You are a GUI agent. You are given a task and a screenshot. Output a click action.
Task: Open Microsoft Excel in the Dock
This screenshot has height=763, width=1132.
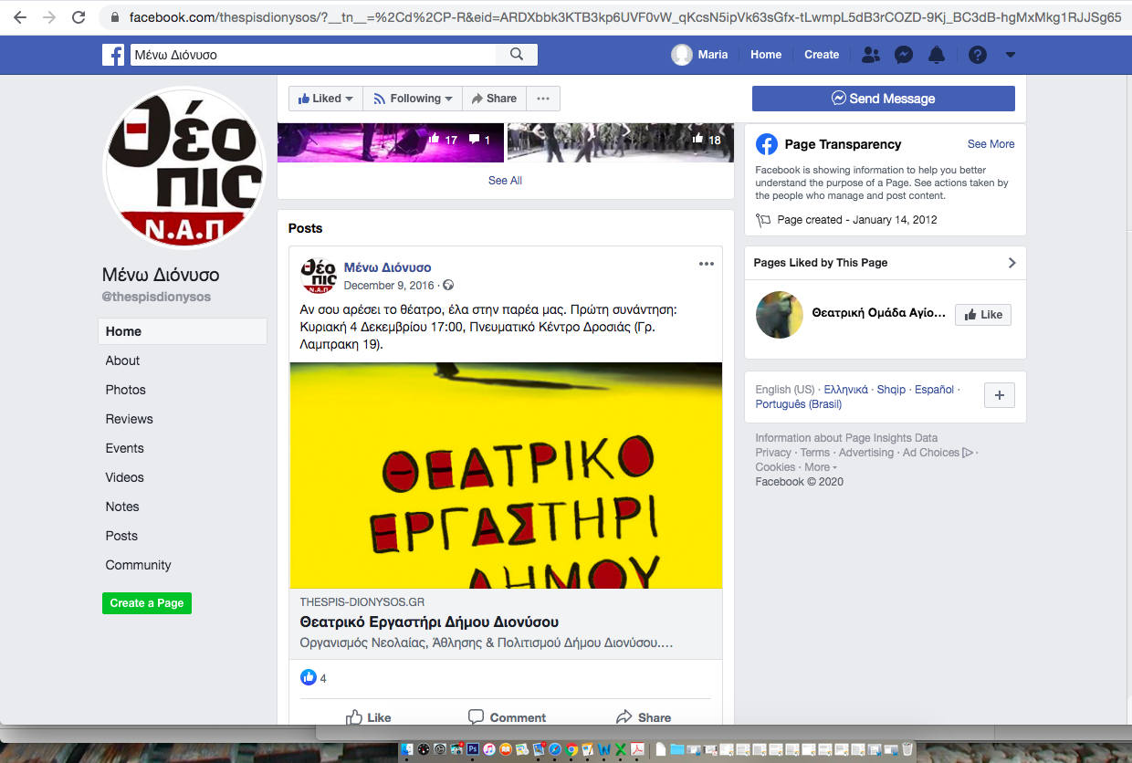(621, 750)
